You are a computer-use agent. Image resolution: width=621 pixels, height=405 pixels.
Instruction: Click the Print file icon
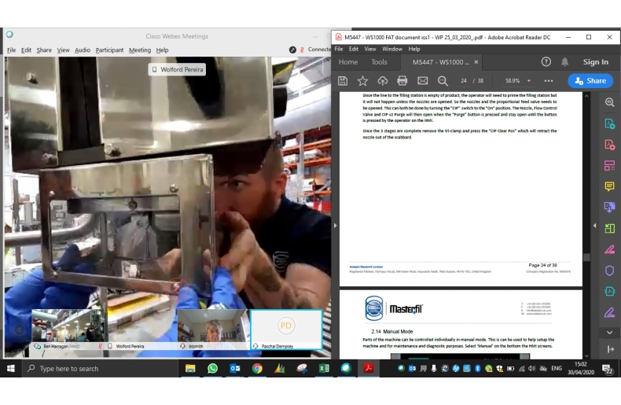pos(402,81)
